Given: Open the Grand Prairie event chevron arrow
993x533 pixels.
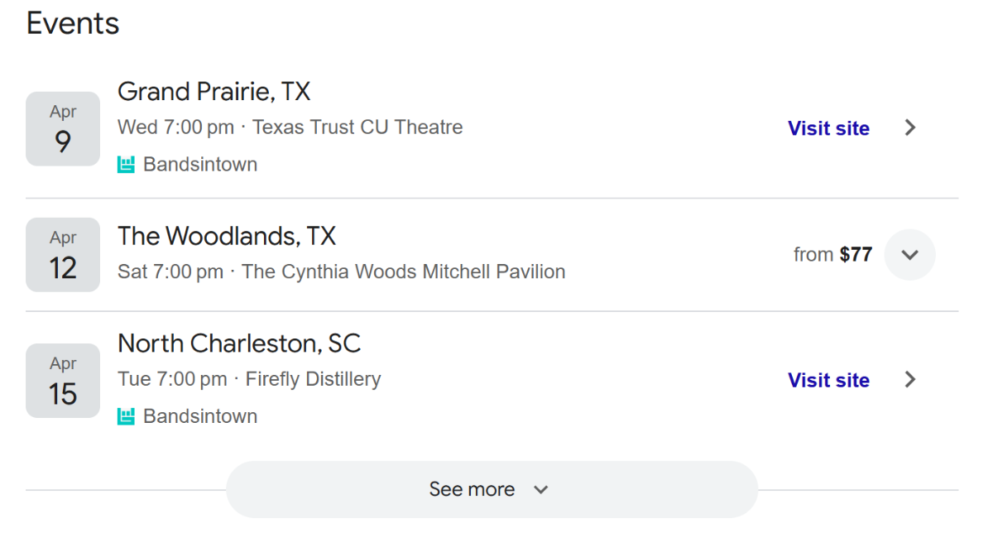Looking at the screenshot, I should [910, 127].
